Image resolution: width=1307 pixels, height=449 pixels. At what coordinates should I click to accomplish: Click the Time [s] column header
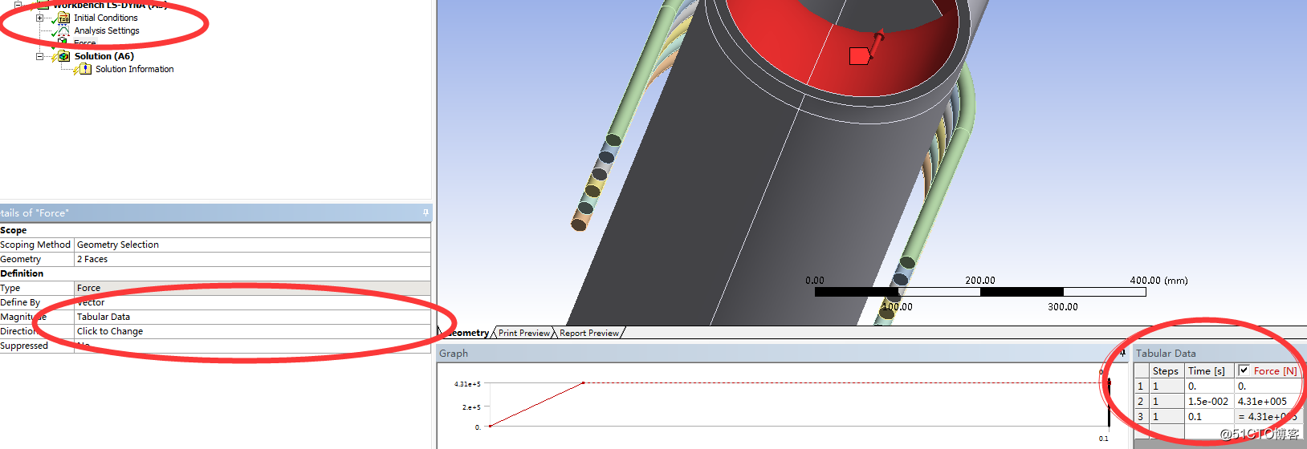(x=1208, y=370)
